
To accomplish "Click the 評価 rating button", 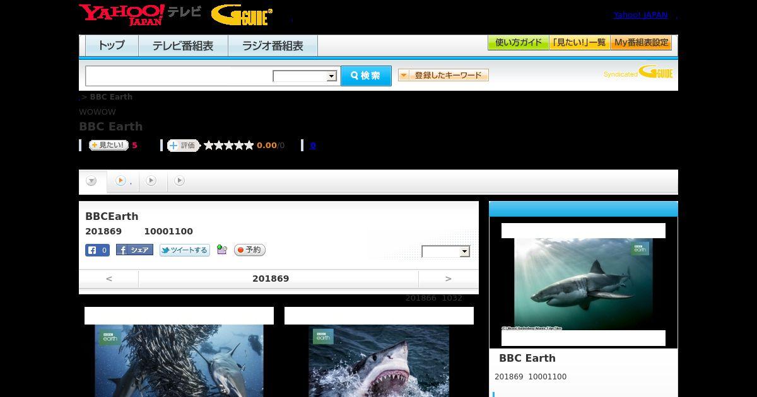I will [x=184, y=146].
